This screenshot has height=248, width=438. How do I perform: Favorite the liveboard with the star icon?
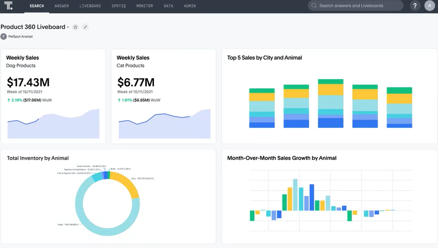pos(76,27)
